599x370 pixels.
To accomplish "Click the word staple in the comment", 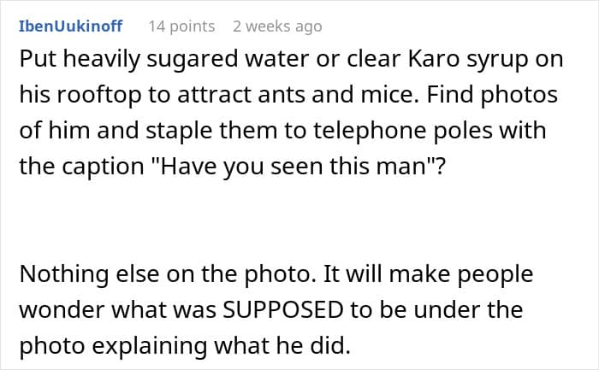I will click(179, 131).
